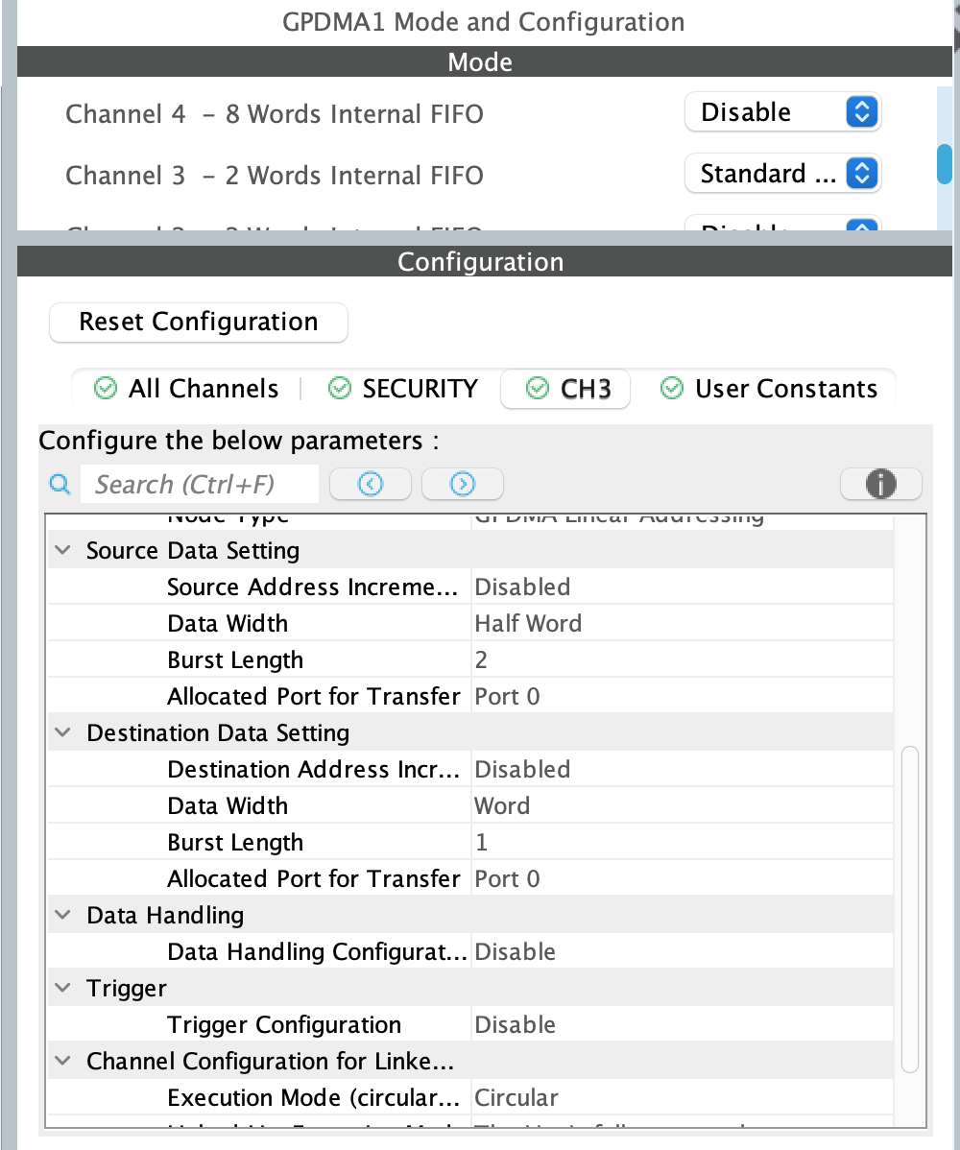Click the Reset Configuration button

click(198, 323)
